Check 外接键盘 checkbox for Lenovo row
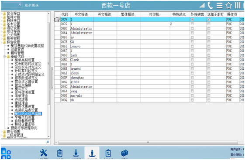This screenshot has height=160, width=245. tap(192, 46)
